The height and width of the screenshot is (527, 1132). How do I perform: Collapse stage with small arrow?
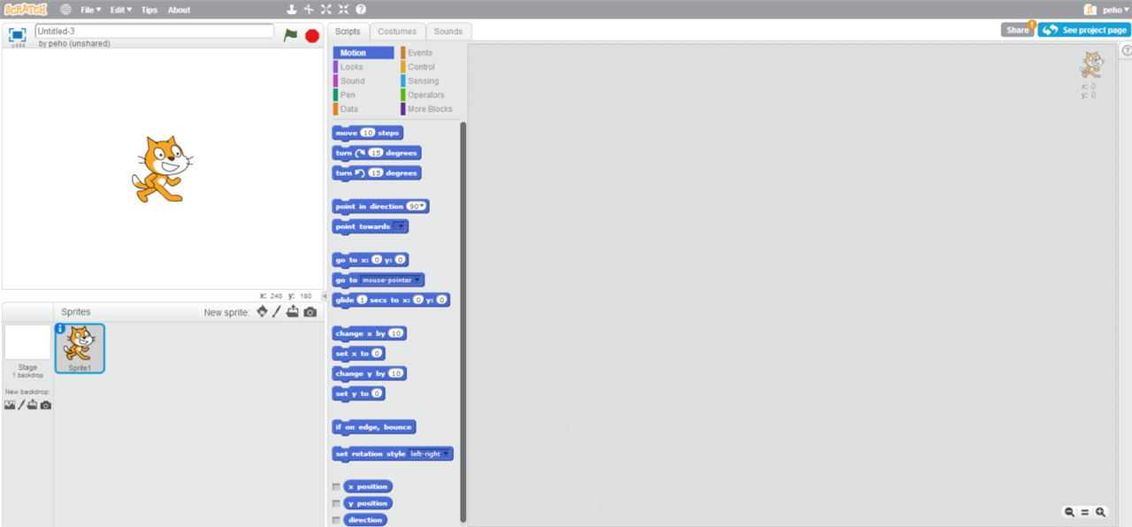(324, 296)
